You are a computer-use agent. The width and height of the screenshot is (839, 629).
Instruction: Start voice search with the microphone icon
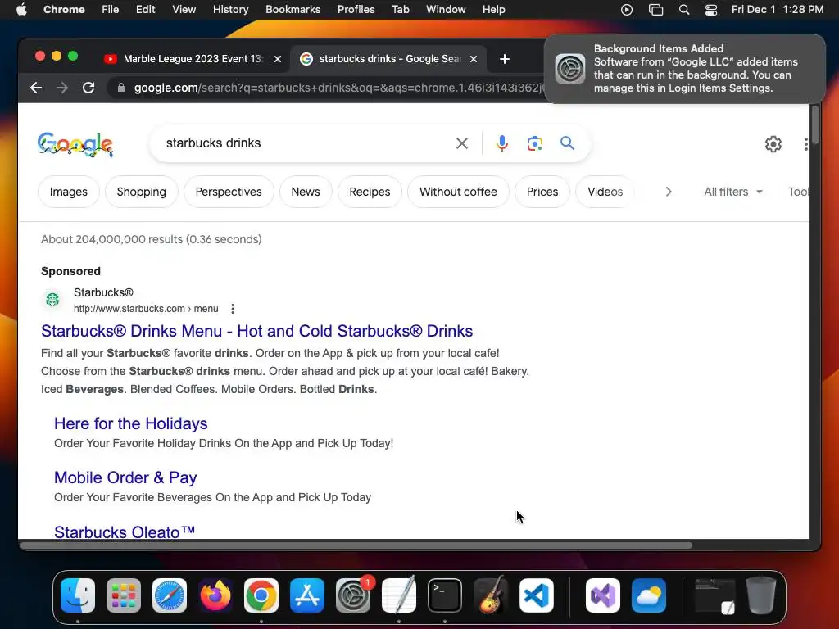(502, 143)
